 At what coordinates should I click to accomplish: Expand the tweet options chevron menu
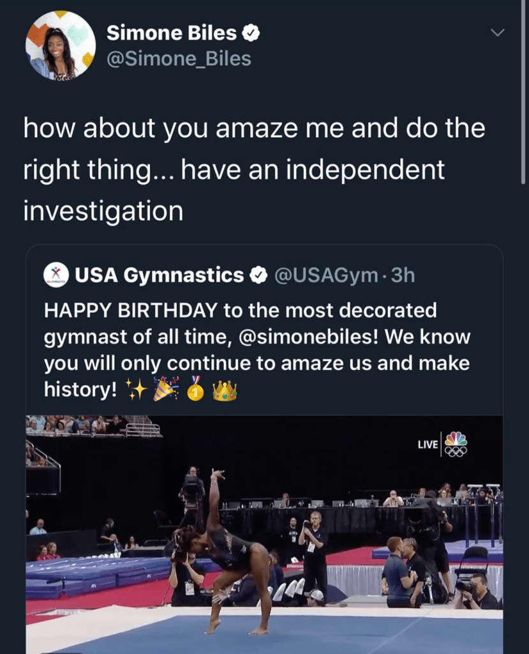click(x=496, y=33)
